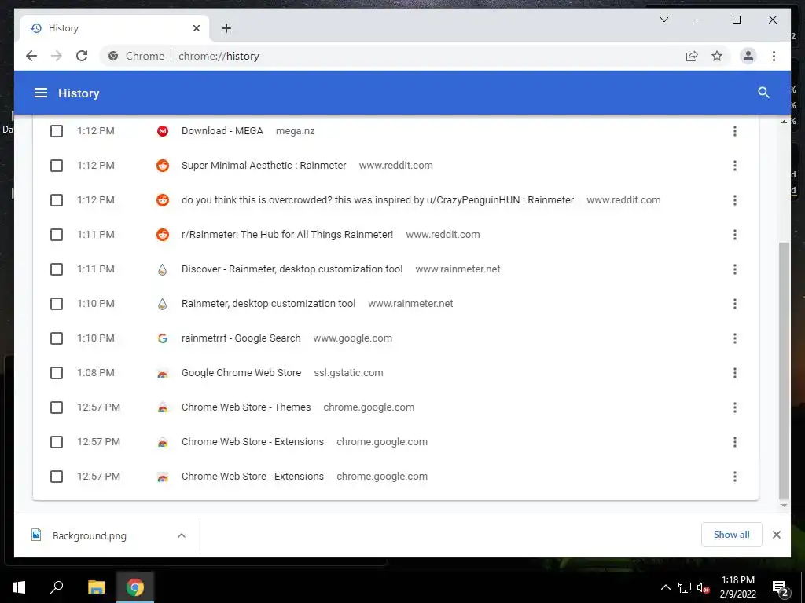
Task: Open Chrome Web Store - Themes link
Action: [246, 407]
